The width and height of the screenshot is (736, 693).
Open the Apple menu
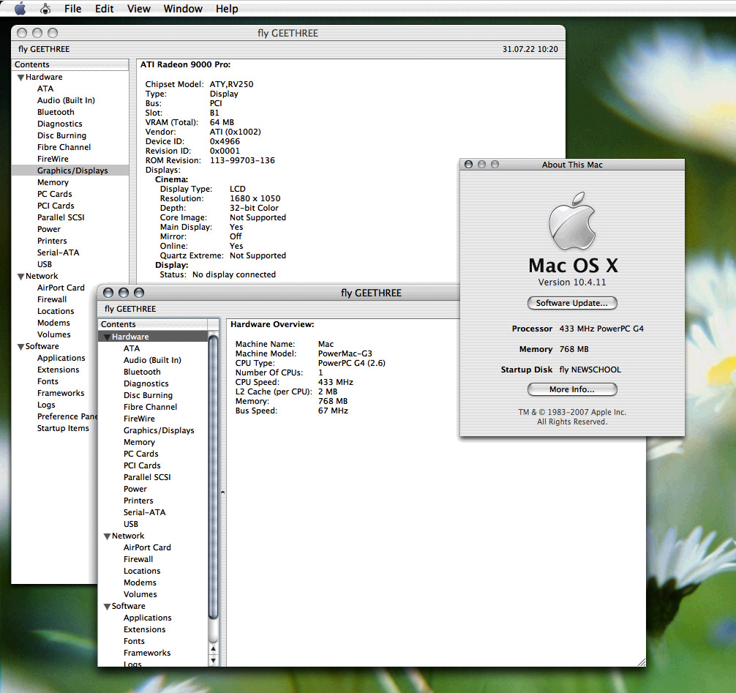(20, 9)
